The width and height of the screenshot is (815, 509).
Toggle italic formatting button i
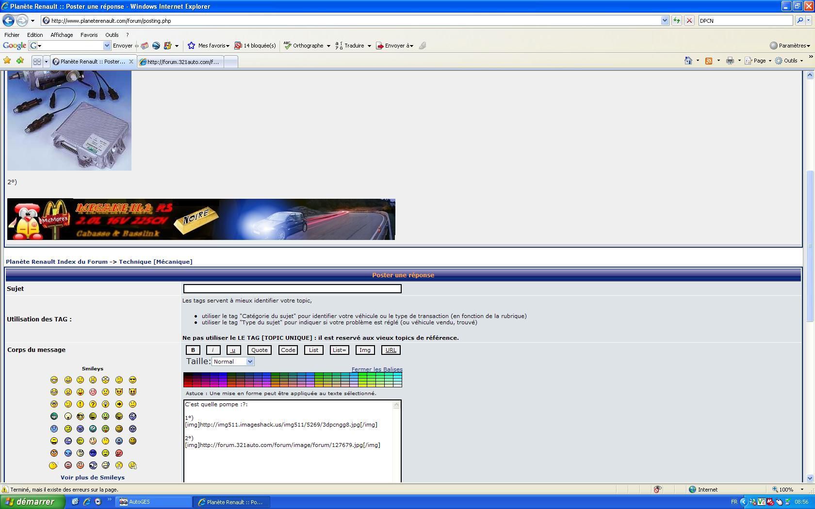click(213, 350)
